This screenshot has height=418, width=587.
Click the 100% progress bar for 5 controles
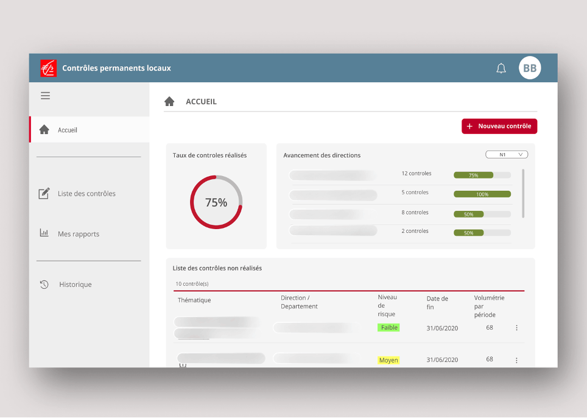482,194
